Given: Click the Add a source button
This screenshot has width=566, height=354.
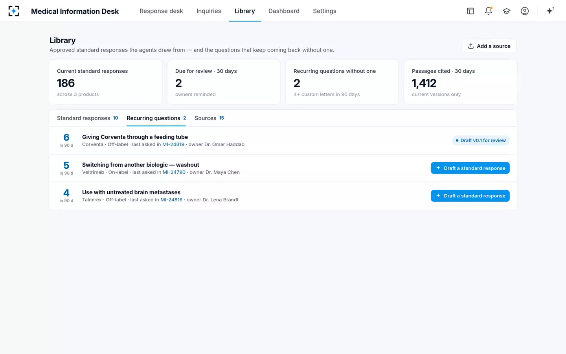Looking at the screenshot, I should tap(489, 46).
